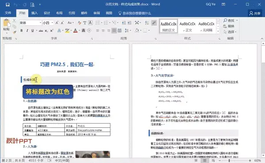Apply the yellow text highlight color
The width and height of the screenshot is (265, 163).
67,30
